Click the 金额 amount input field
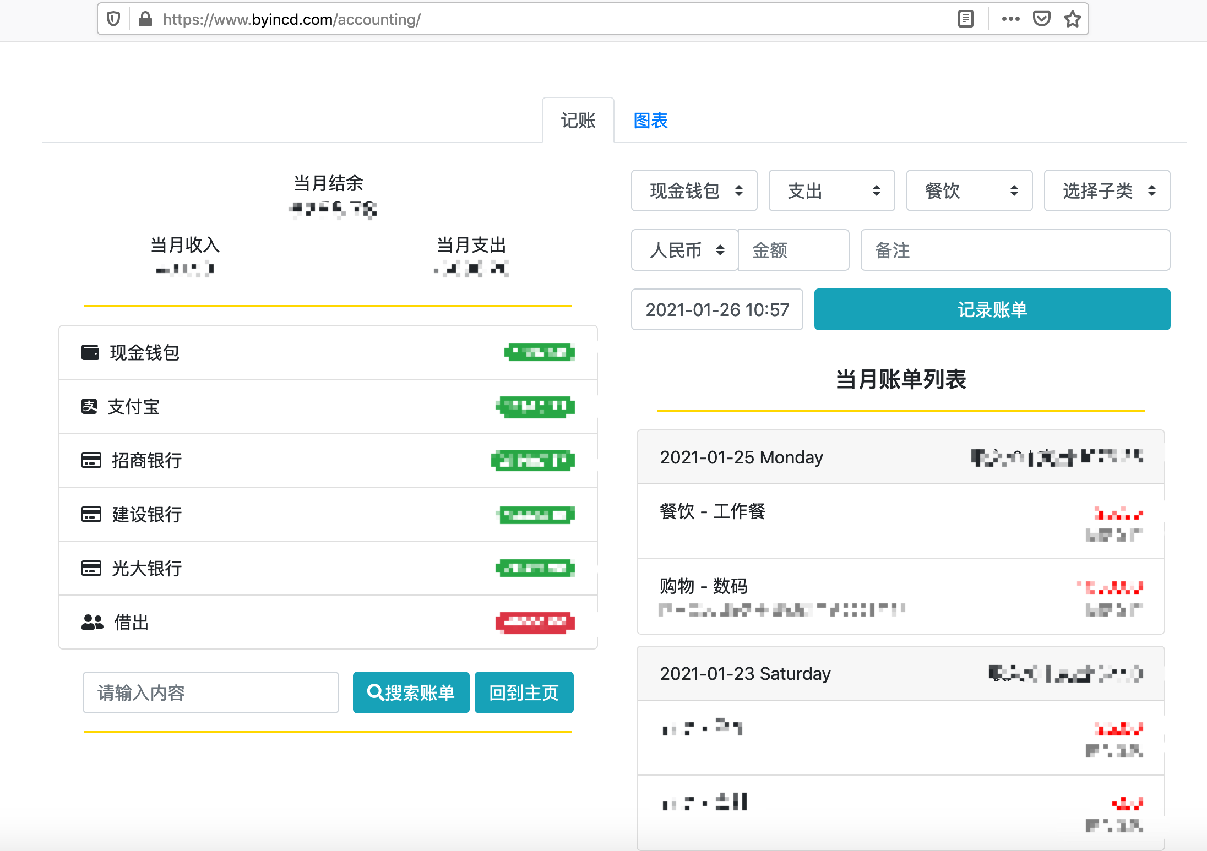 (793, 250)
